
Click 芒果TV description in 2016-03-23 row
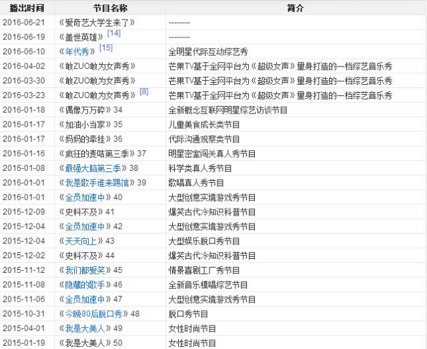280,95
